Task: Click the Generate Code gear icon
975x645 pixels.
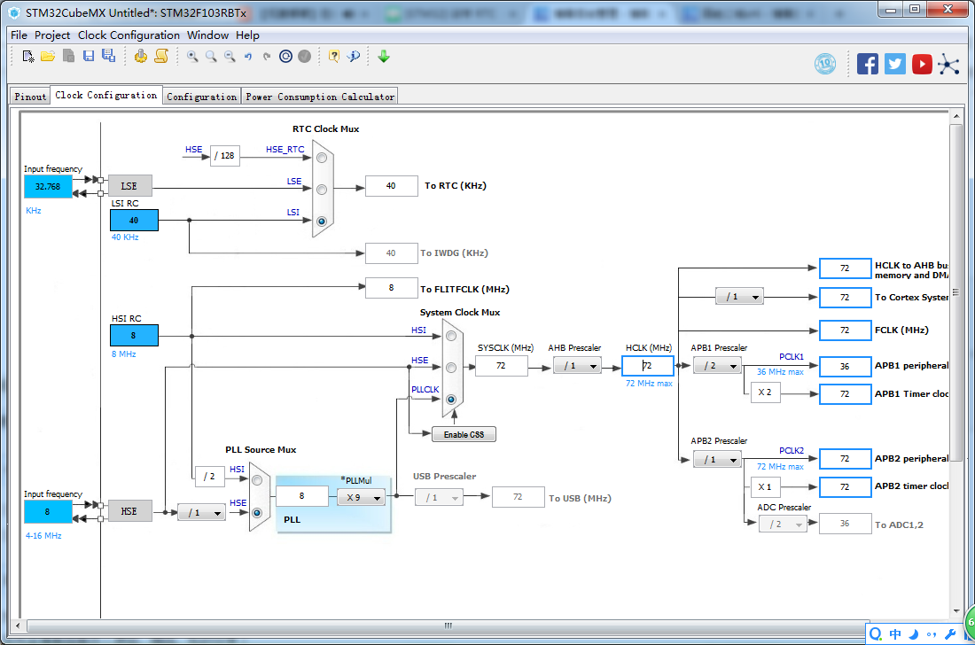Action: click(141, 57)
